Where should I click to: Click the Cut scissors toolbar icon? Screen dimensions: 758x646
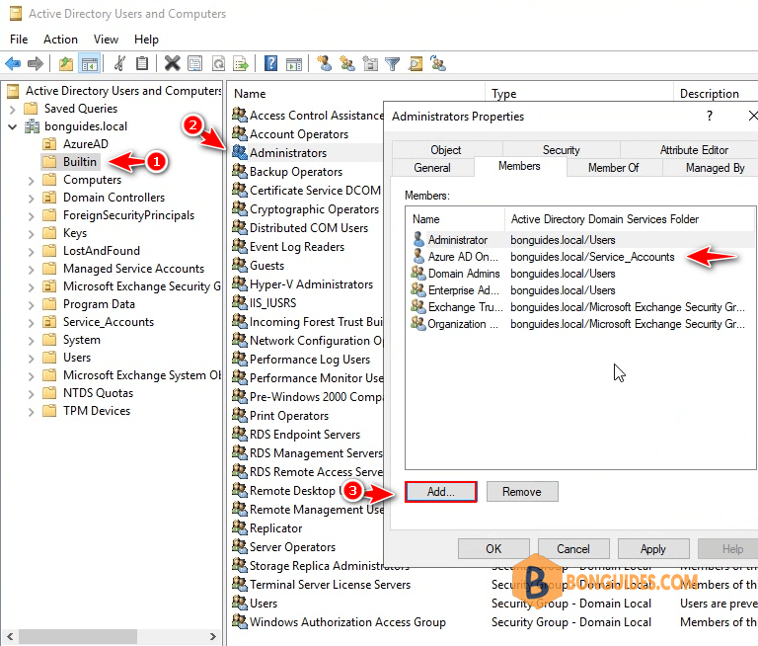coord(119,63)
